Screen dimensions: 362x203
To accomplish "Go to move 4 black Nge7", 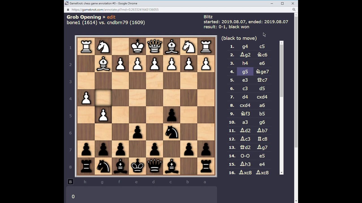I will 262,72.
